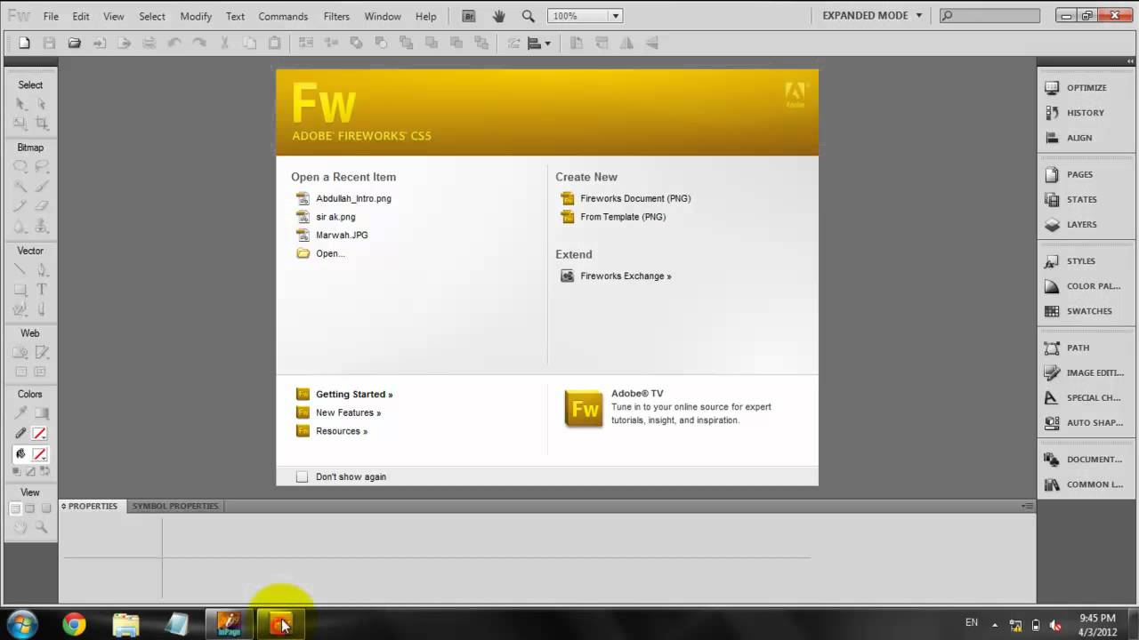
Task: Open the Commands menu
Action: tap(283, 16)
